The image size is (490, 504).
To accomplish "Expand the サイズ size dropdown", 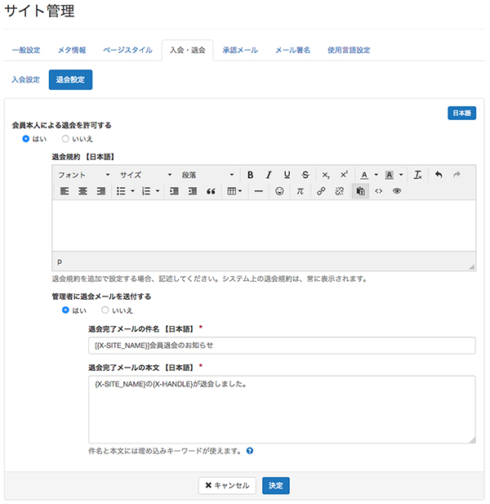I will coord(145,175).
